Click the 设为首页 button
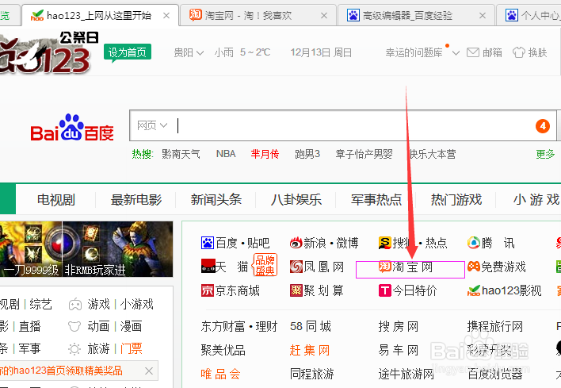 click(128, 52)
